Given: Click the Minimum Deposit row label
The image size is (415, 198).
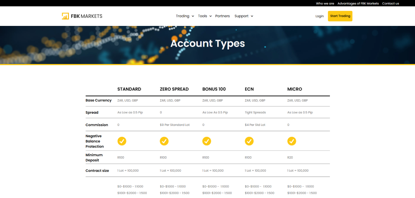Looking at the screenshot, I should click(x=94, y=158).
